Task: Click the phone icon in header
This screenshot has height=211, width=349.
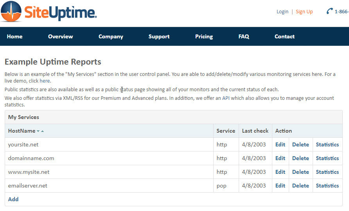Action: [330, 11]
